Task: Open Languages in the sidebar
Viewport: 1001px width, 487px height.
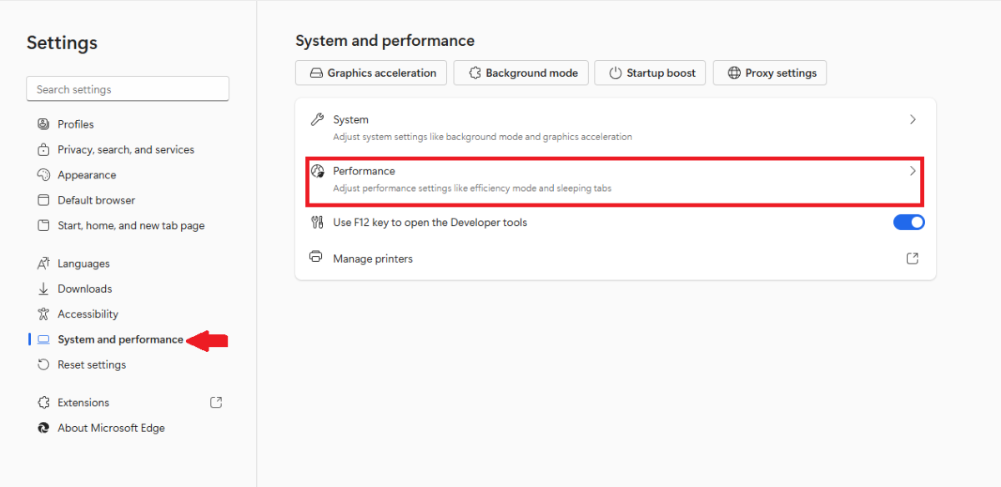Action: (83, 264)
